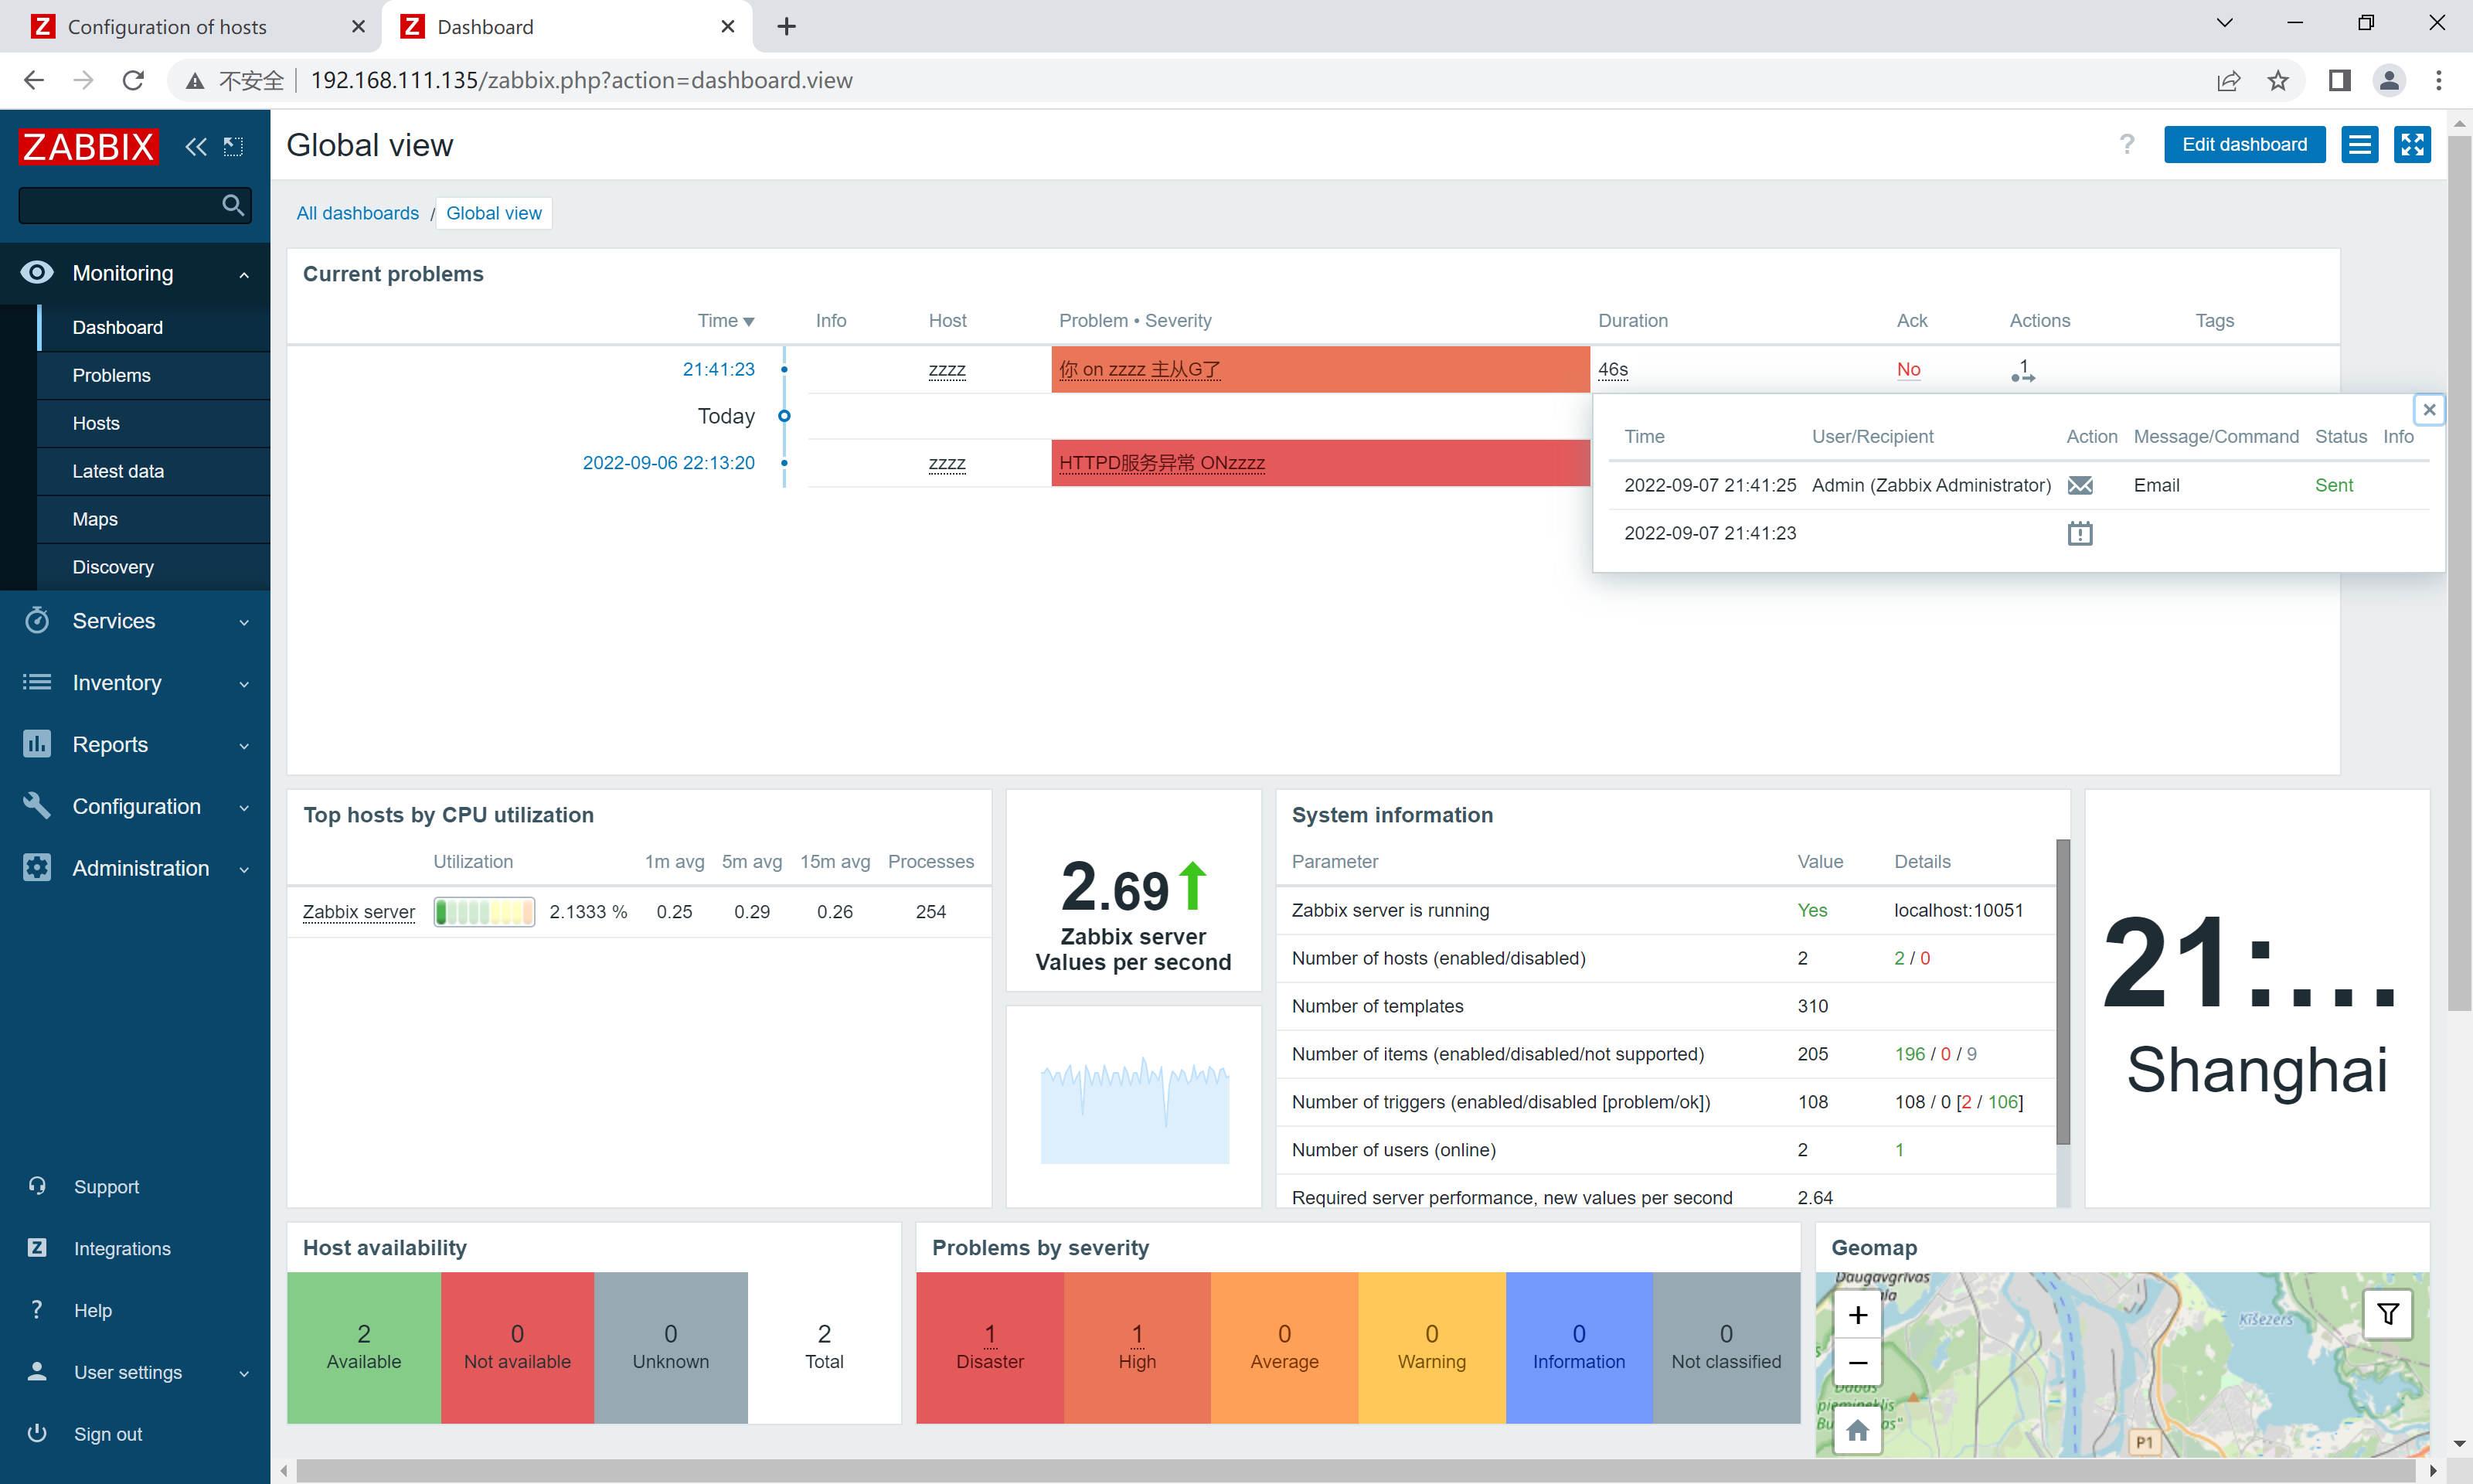Open the dashboard help question mark
The image size is (2473, 1484).
[2127, 145]
